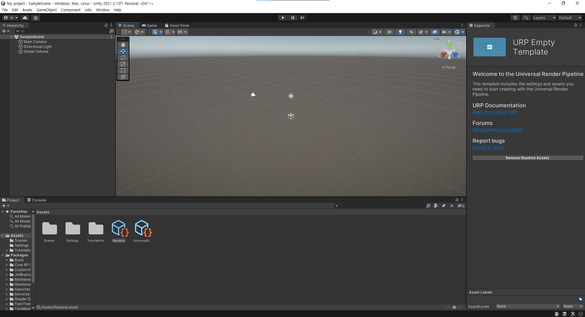Open AssetBundle variant None dropdown
Viewport: 585px width, 317px height.
click(573, 306)
